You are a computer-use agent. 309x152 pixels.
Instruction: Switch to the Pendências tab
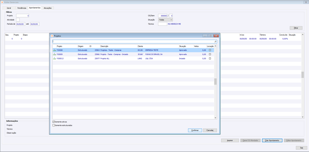pos(22,8)
